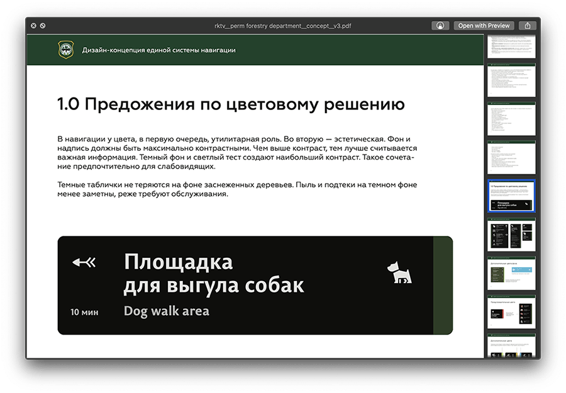This screenshot has width=566, height=393.
Task: Close the Quick Look window
Action: tap(33, 26)
